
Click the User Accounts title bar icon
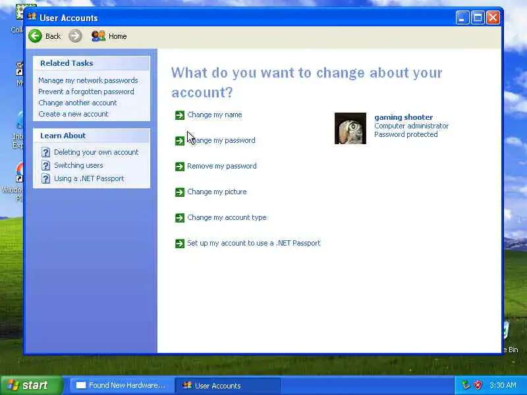click(32, 17)
